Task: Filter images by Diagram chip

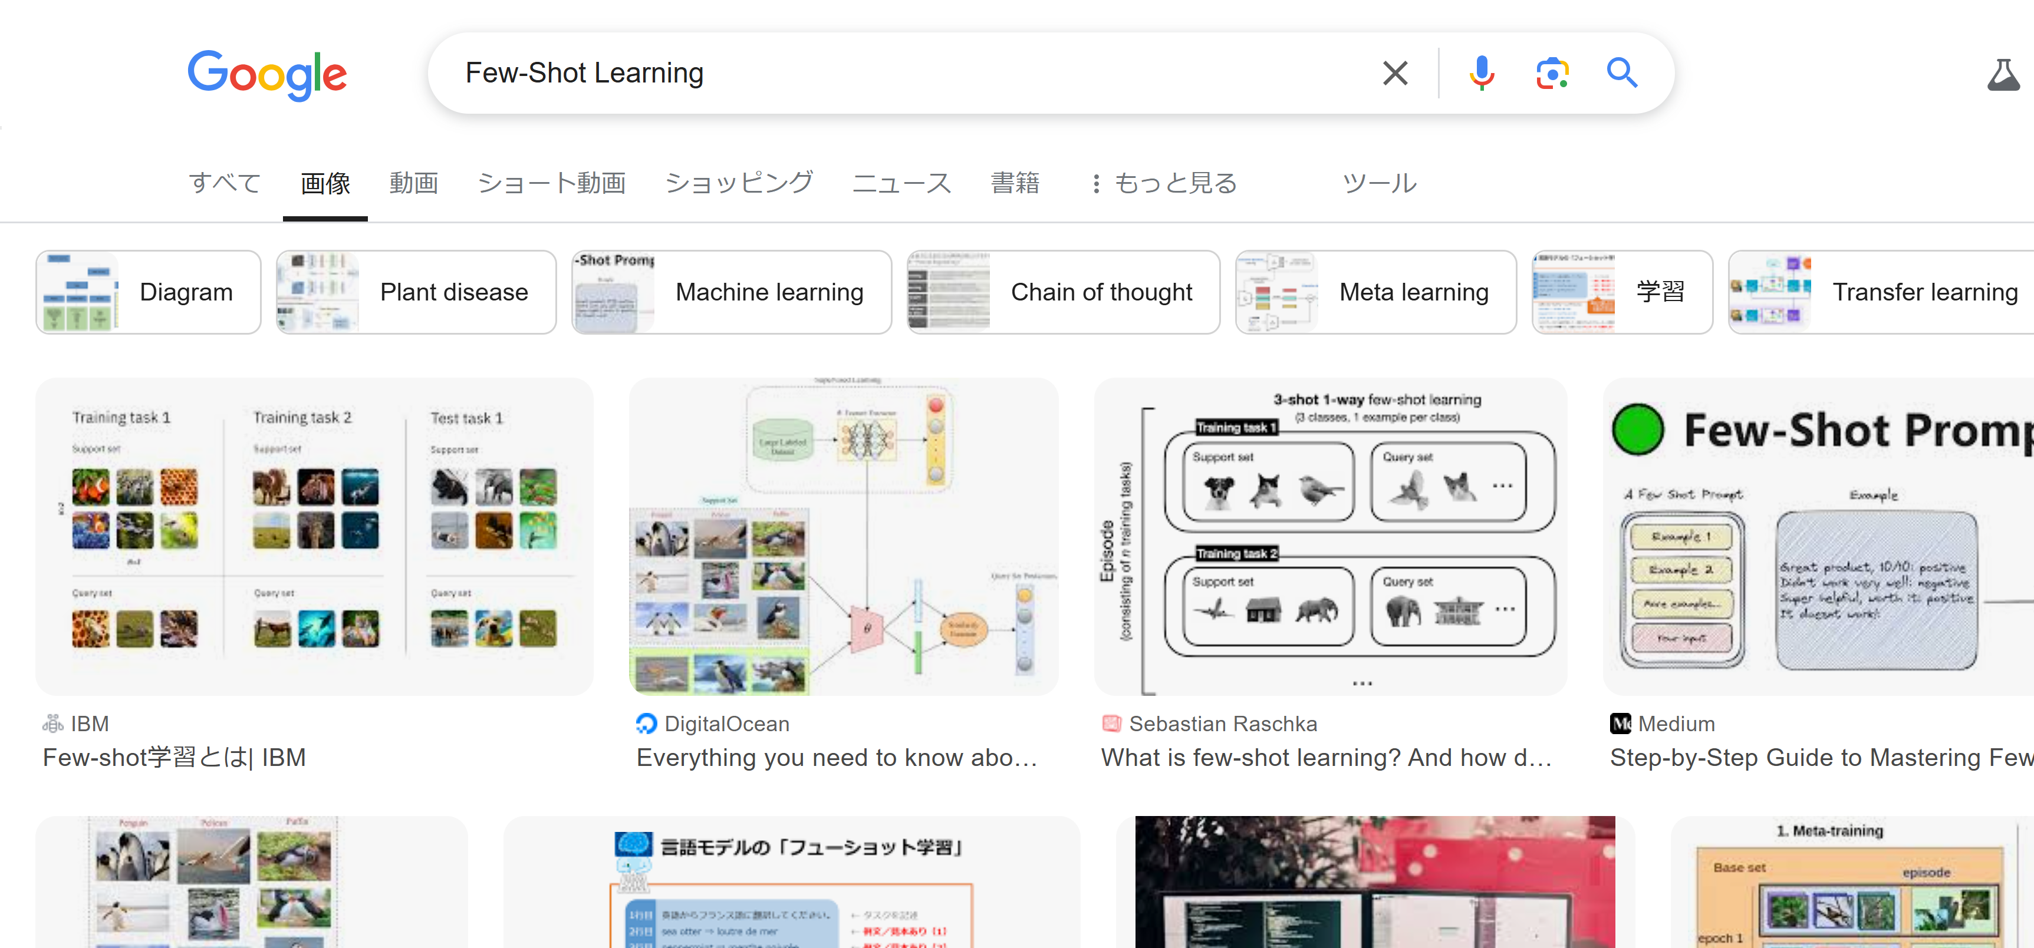Action: click(149, 292)
